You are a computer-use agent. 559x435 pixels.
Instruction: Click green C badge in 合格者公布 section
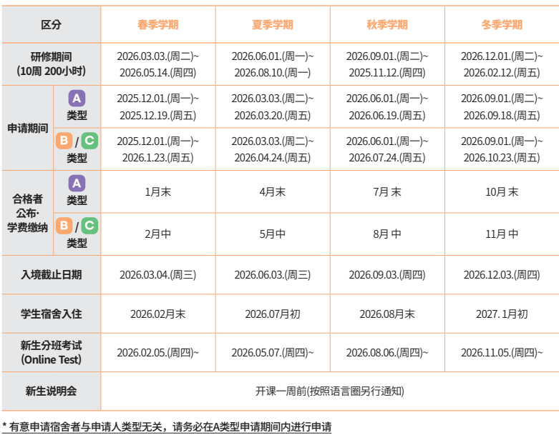click(89, 226)
